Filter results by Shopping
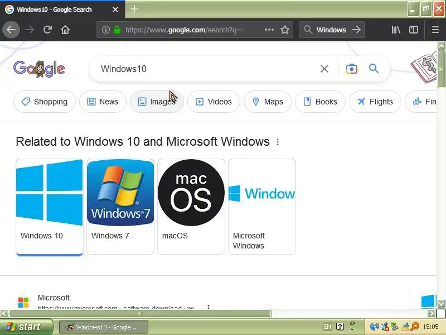The width and height of the screenshot is (446, 335). tap(45, 102)
